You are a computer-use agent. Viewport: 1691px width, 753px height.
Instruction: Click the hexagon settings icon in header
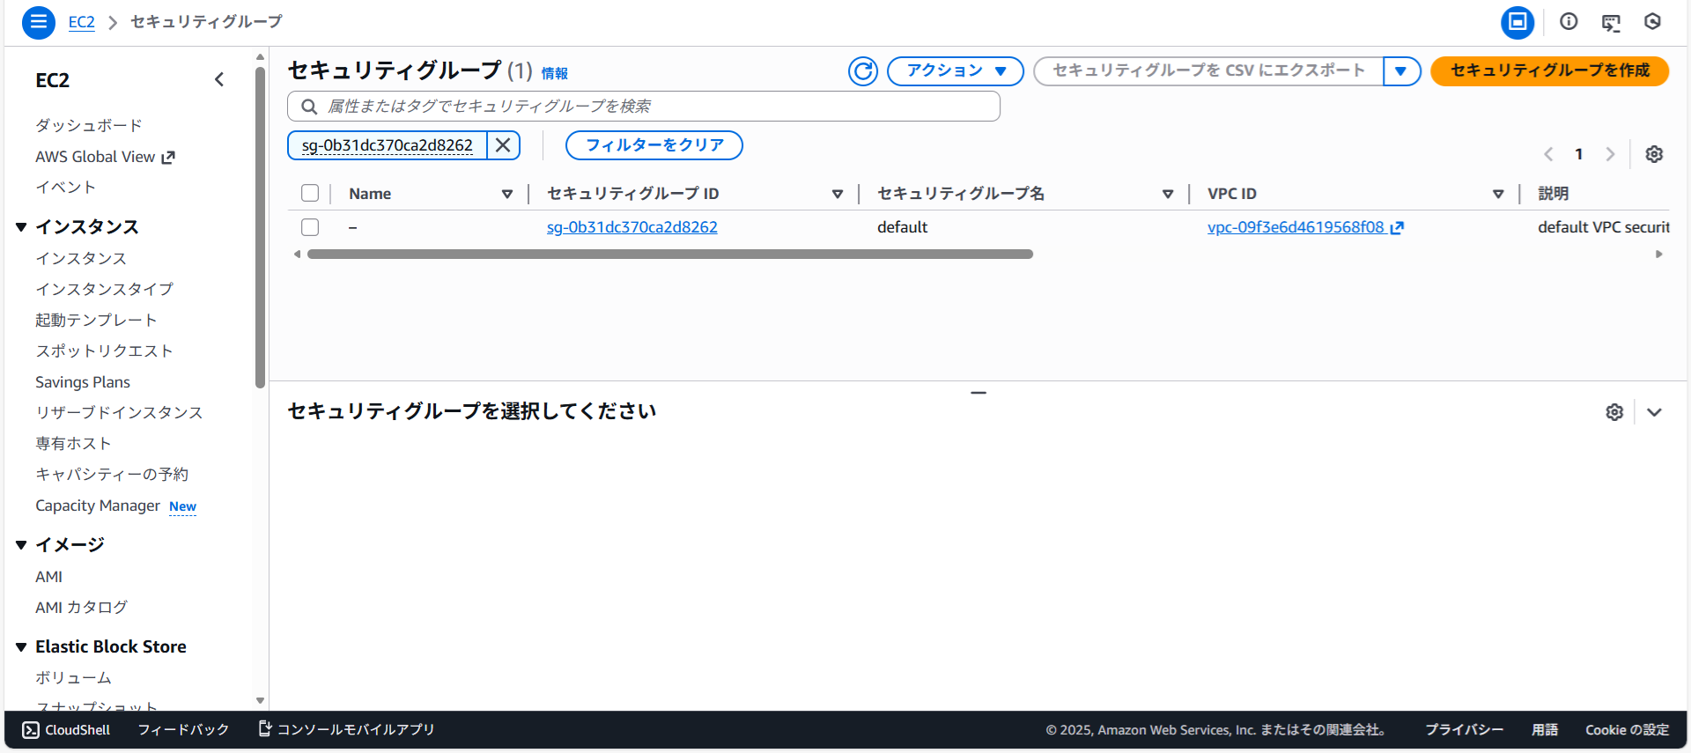coord(1652,22)
